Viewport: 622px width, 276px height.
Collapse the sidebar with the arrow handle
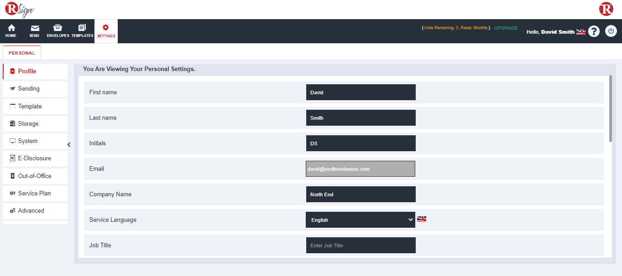pyautogui.click(x=69, y=145)
